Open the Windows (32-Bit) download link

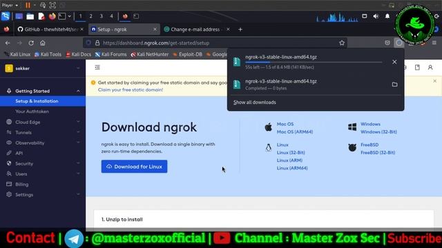[378, 132]
